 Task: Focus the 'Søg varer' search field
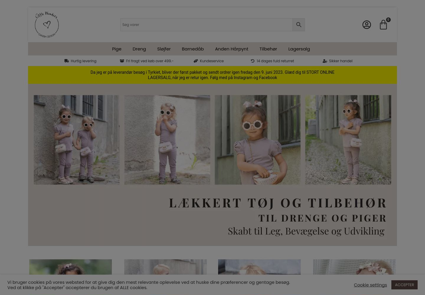coord(206,25)
